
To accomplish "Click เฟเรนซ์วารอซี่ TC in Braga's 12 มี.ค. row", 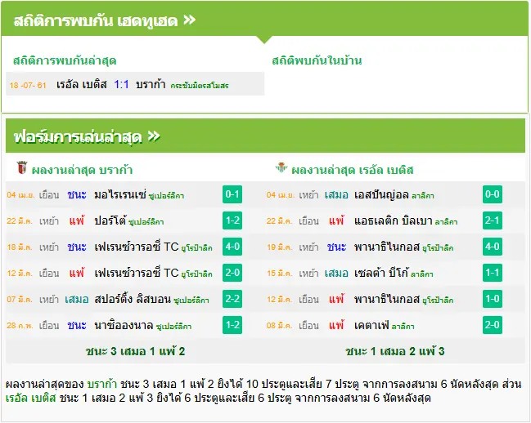I will click(x=137, y=273).
